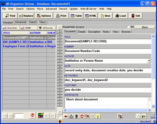Image resolution: width=157 pixels, height=124 pixels.
Task: Click in the SHORTNOTE text area
Action: pos(106,102)
